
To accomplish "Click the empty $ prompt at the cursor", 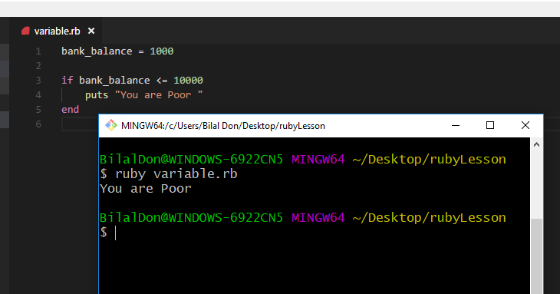I will (108, 233).
